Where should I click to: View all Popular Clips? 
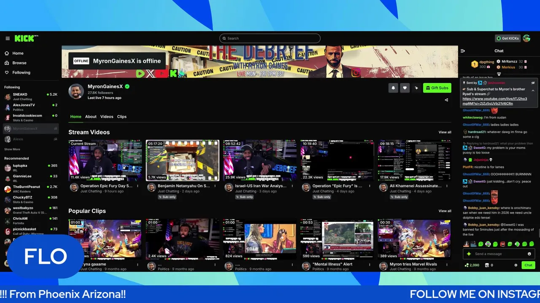[x=445, y=211]
